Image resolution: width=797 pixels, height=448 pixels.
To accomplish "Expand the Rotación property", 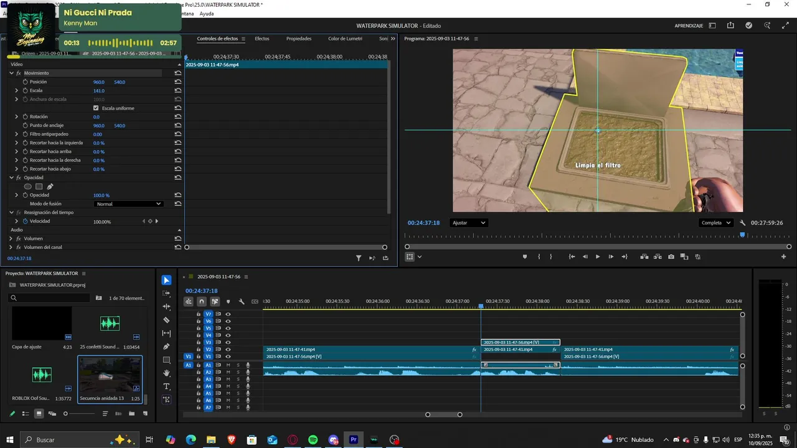I will [17, 117].
